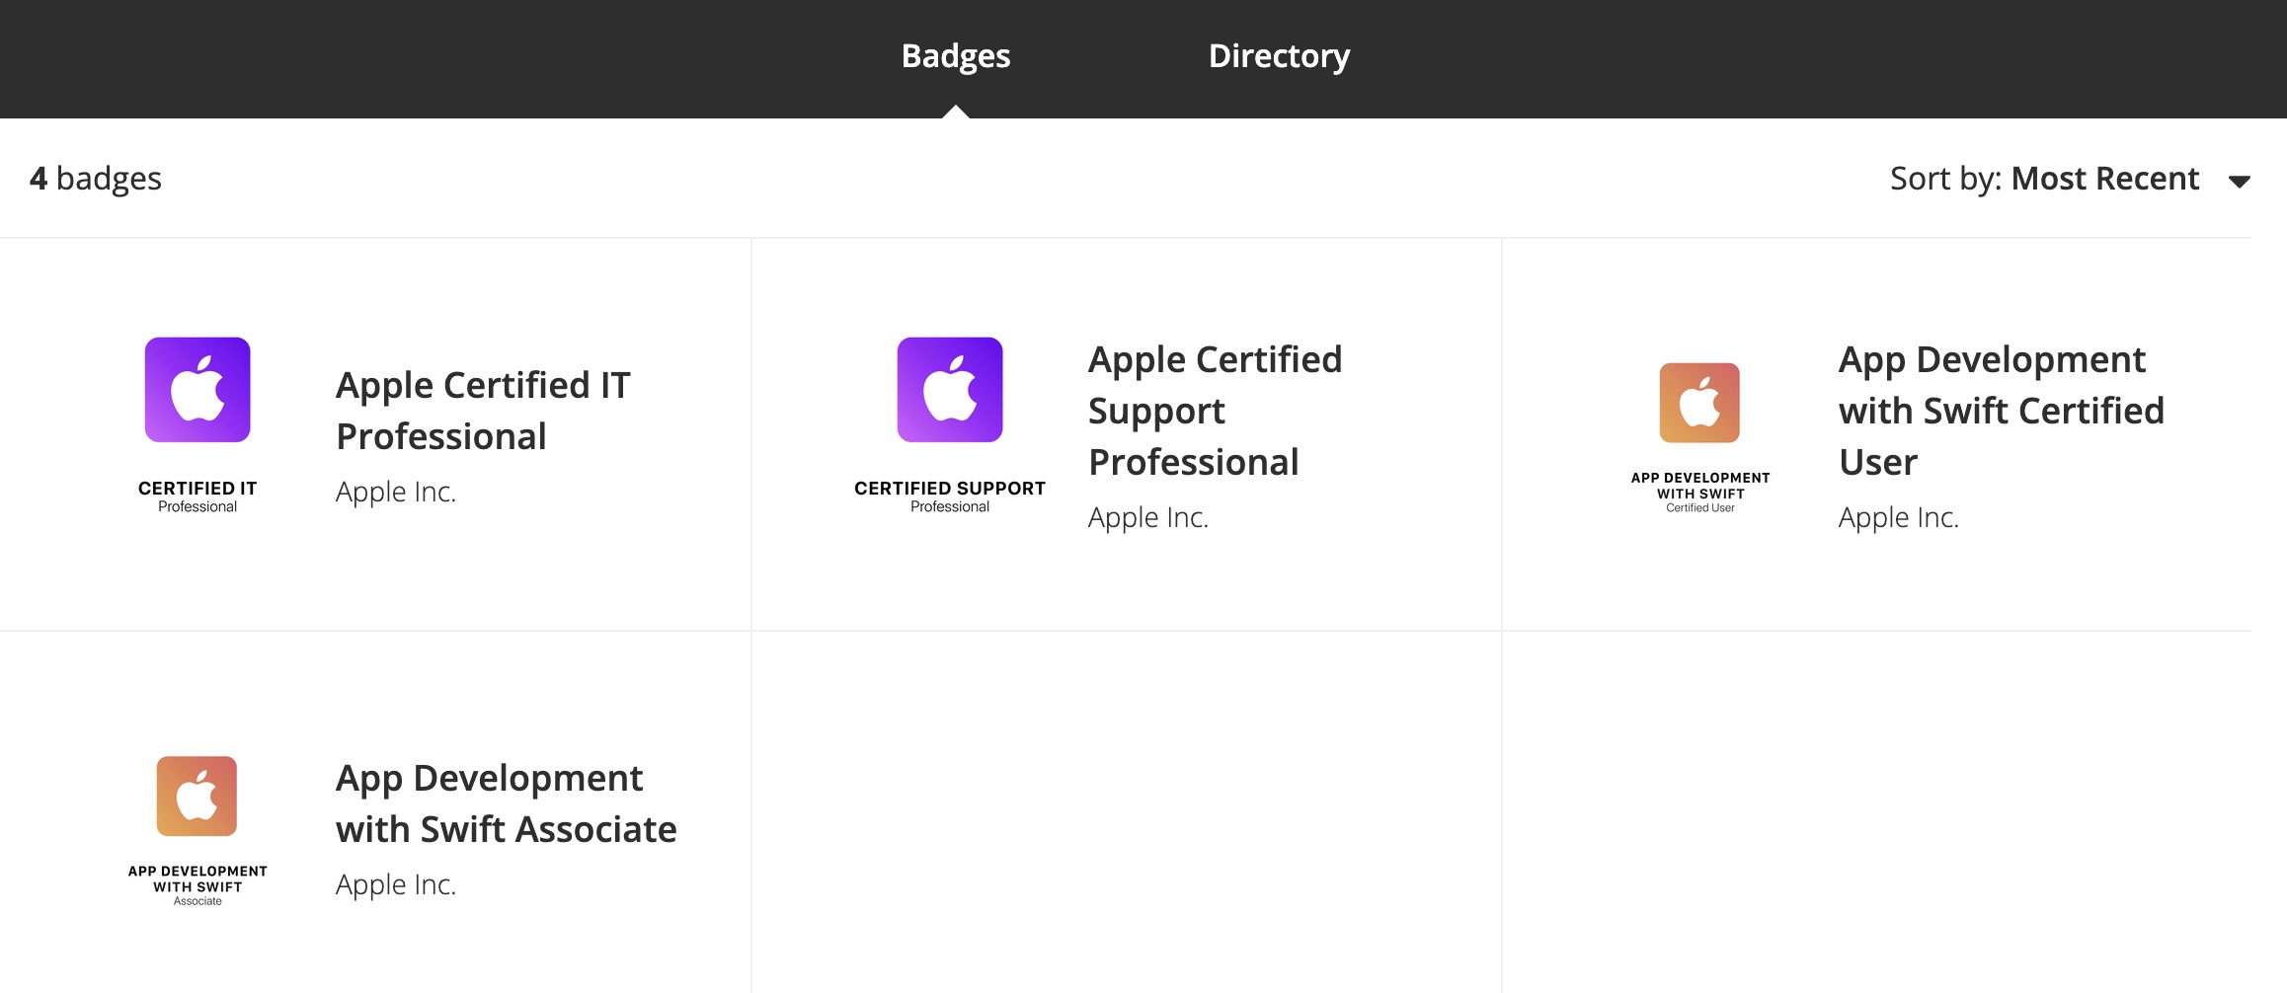Expand the sort dropdown arrow
The width and height of the screenshot is (2287, 993).
point(2239,181)
